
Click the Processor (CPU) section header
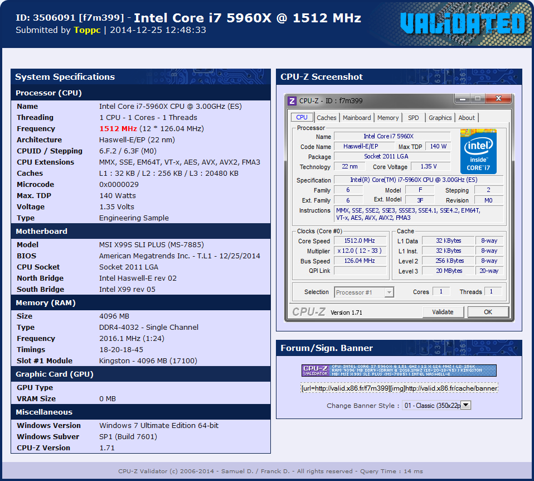tap(140, 93)
